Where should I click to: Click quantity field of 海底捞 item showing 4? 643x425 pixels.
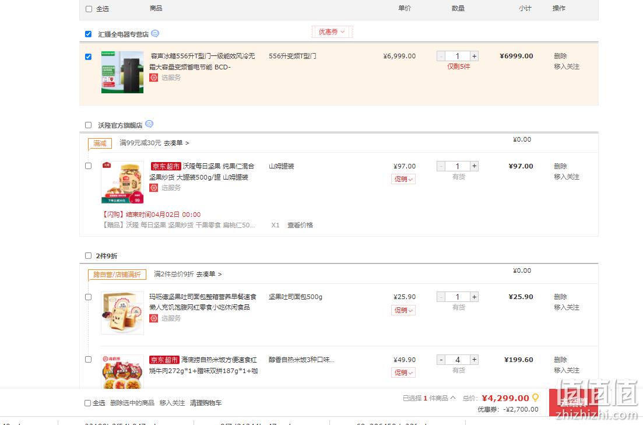pos(458,360)
